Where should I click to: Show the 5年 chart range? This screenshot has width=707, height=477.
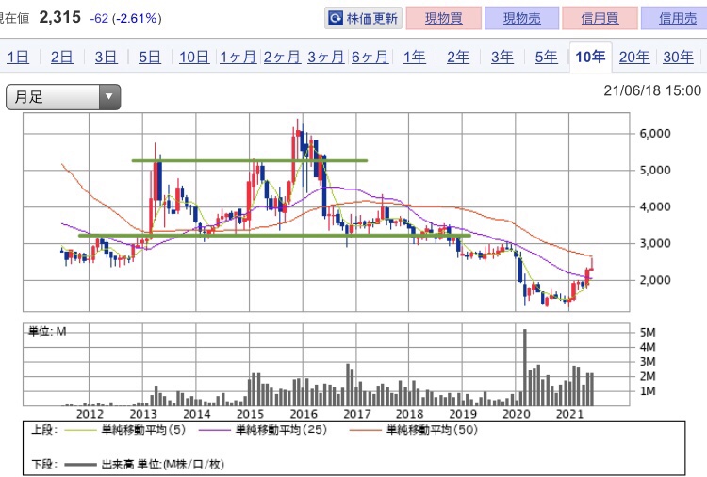(x=546, y=58)
